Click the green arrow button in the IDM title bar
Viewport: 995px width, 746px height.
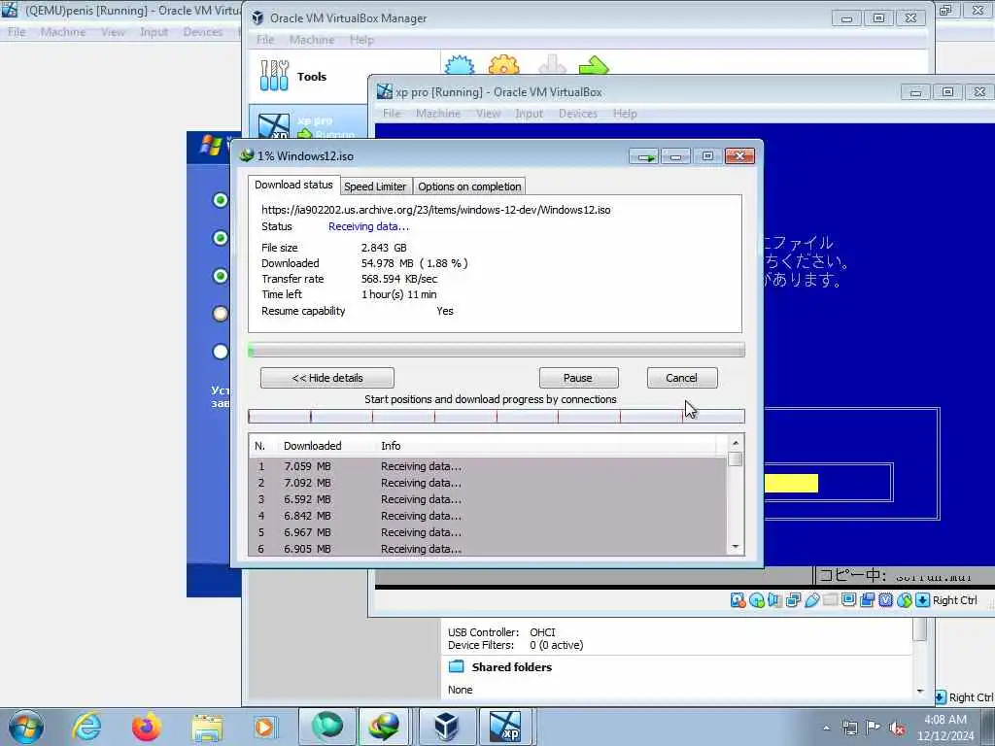pos(644,156)
